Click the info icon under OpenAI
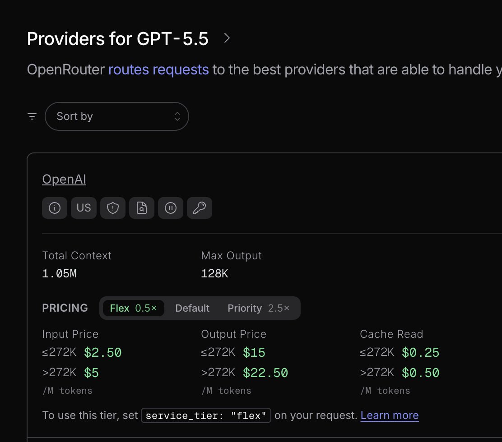Screen dimensions: 502x442 55,208
